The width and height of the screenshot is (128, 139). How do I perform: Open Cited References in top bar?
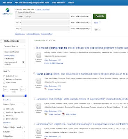pyautogui.click(x=59, y=2)
